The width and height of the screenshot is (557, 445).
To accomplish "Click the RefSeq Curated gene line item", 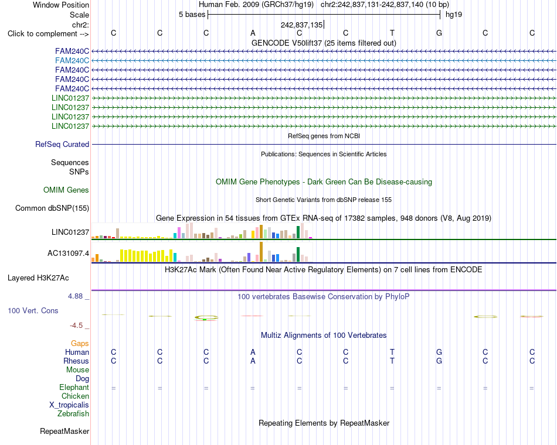I will click(324, 145).
